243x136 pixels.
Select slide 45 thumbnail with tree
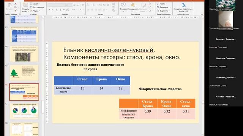tap(24, 73)
